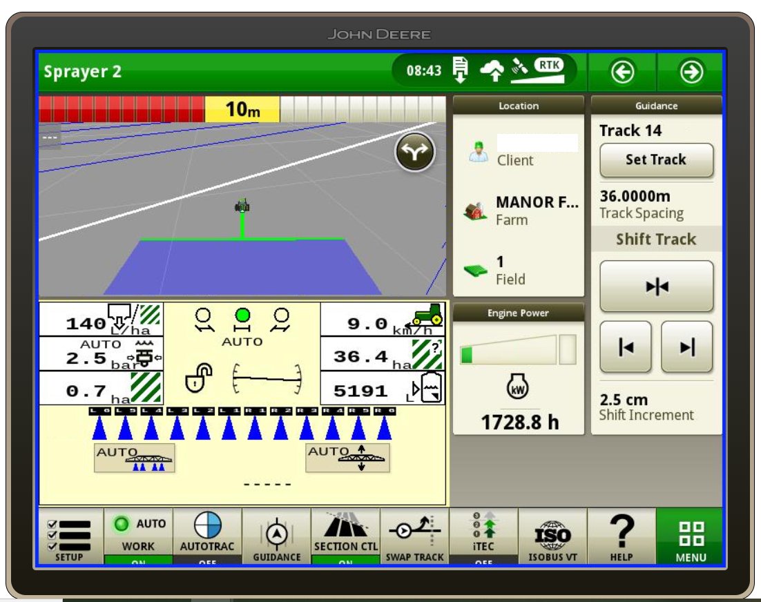The height and width of the screenshot is (602, 761).
Task: Tap the blue coverage area on map
Action: tap(242, 267)
